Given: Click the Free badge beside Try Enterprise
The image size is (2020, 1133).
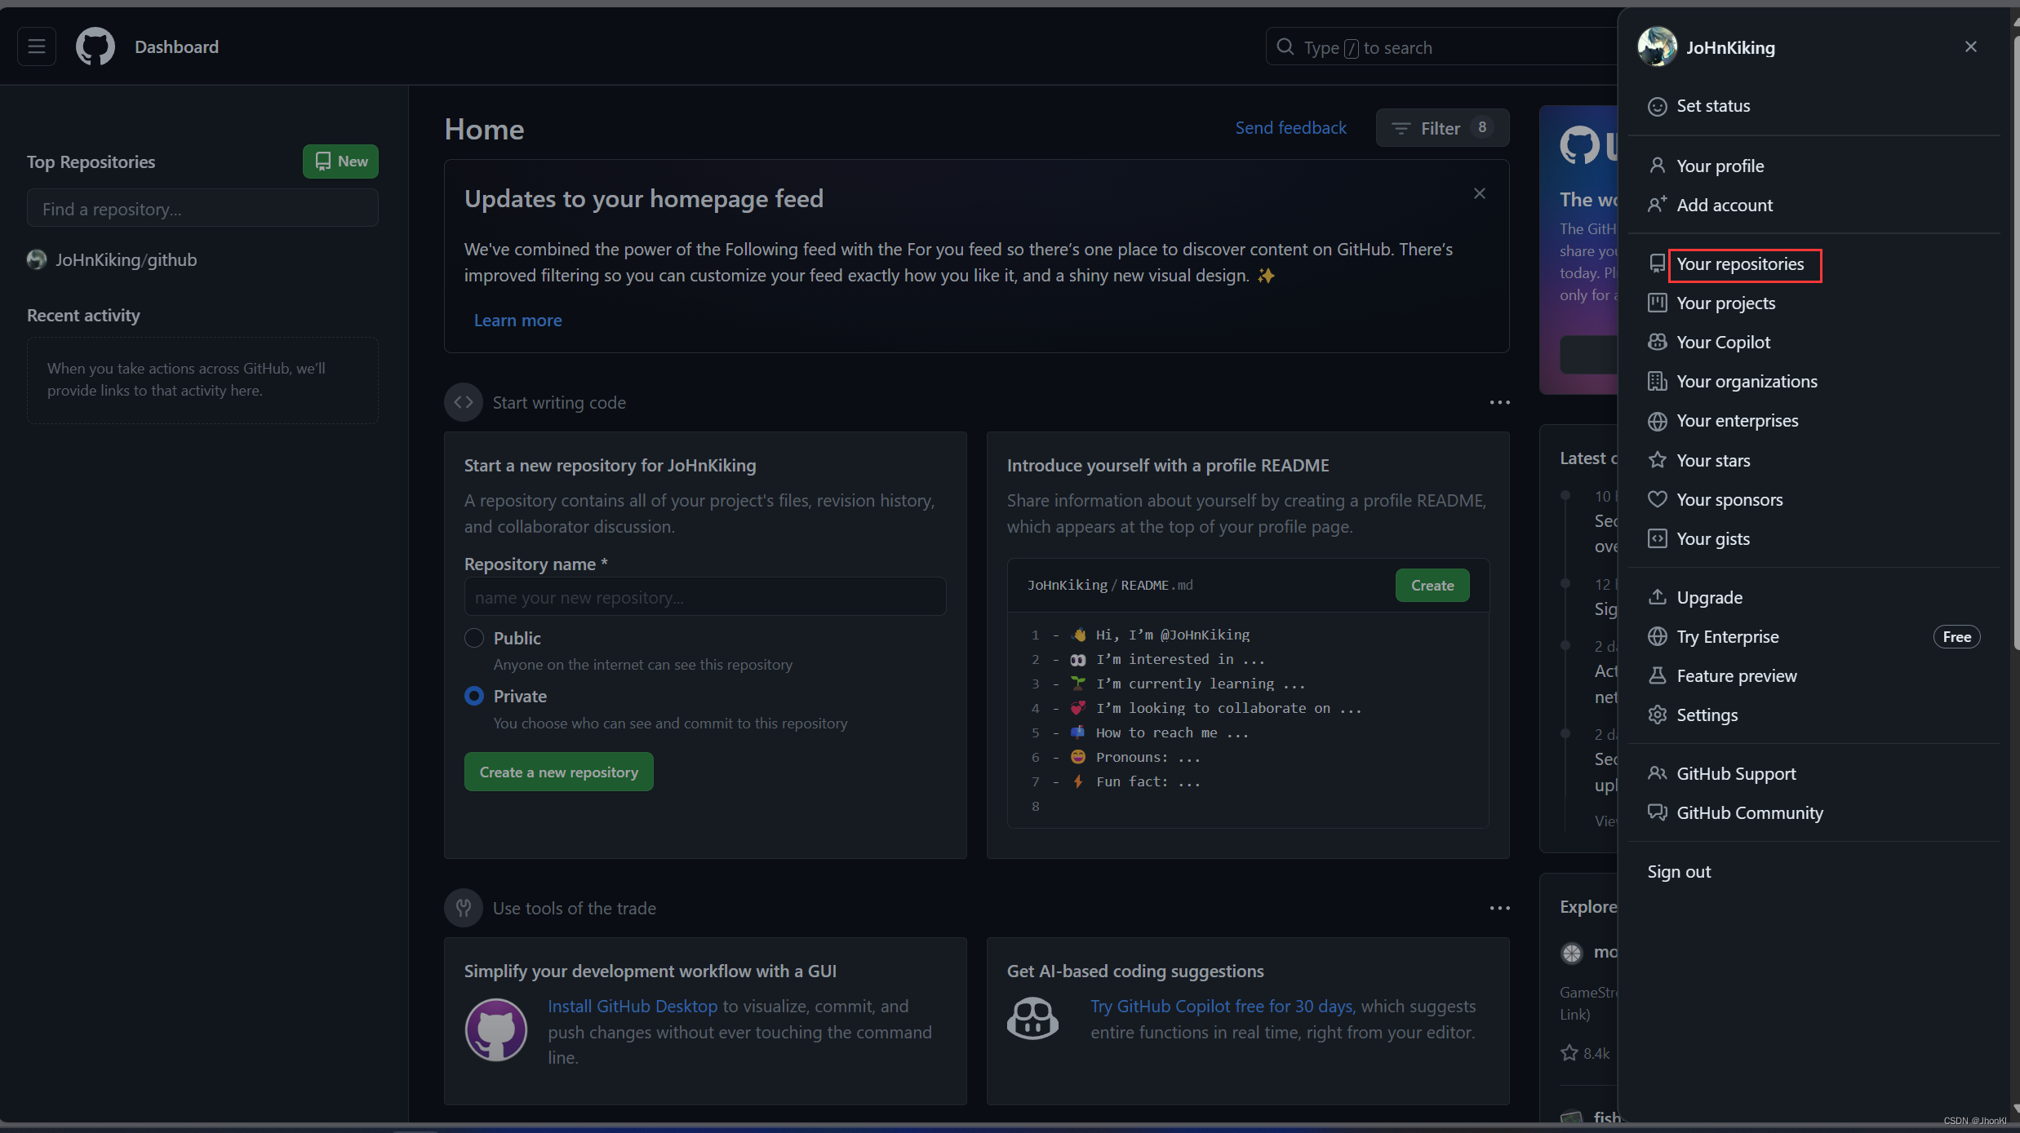Looking at the screenshot, I should pyautogui.click(x=1956, y=637).
